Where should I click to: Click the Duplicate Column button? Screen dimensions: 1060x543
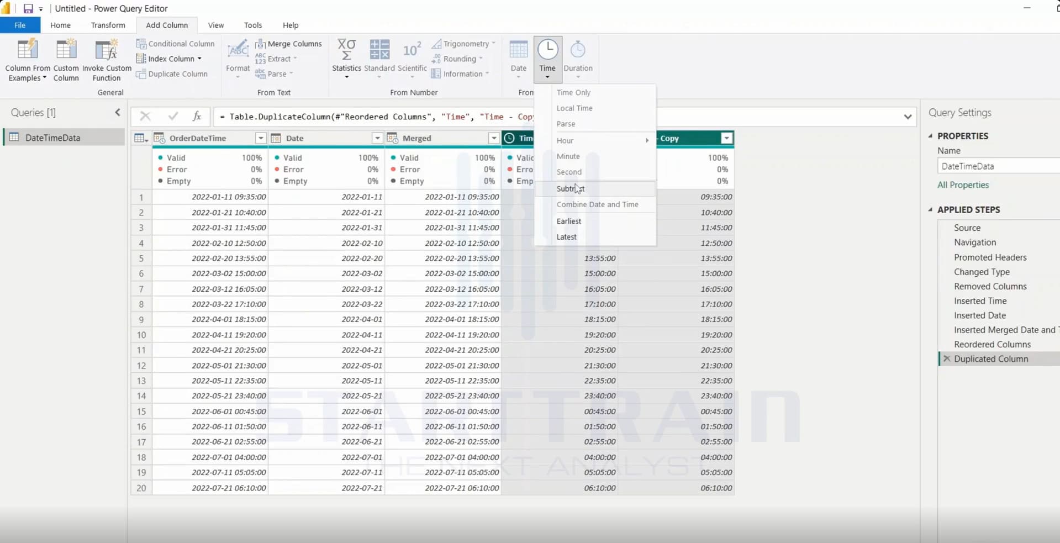point(172,74)
